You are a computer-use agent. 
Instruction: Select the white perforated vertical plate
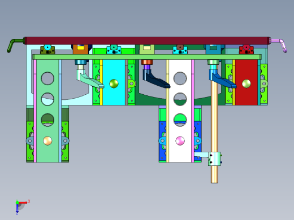180,111
